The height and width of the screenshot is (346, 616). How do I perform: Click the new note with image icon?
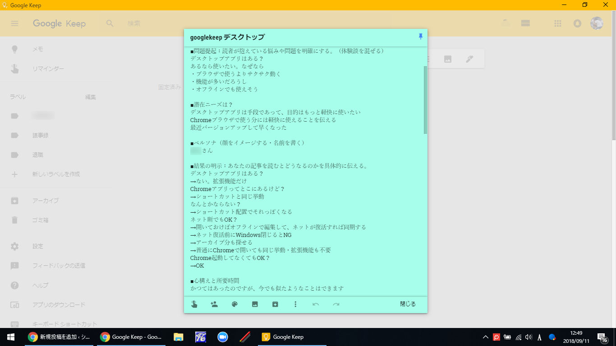click(x=448, y=59)
